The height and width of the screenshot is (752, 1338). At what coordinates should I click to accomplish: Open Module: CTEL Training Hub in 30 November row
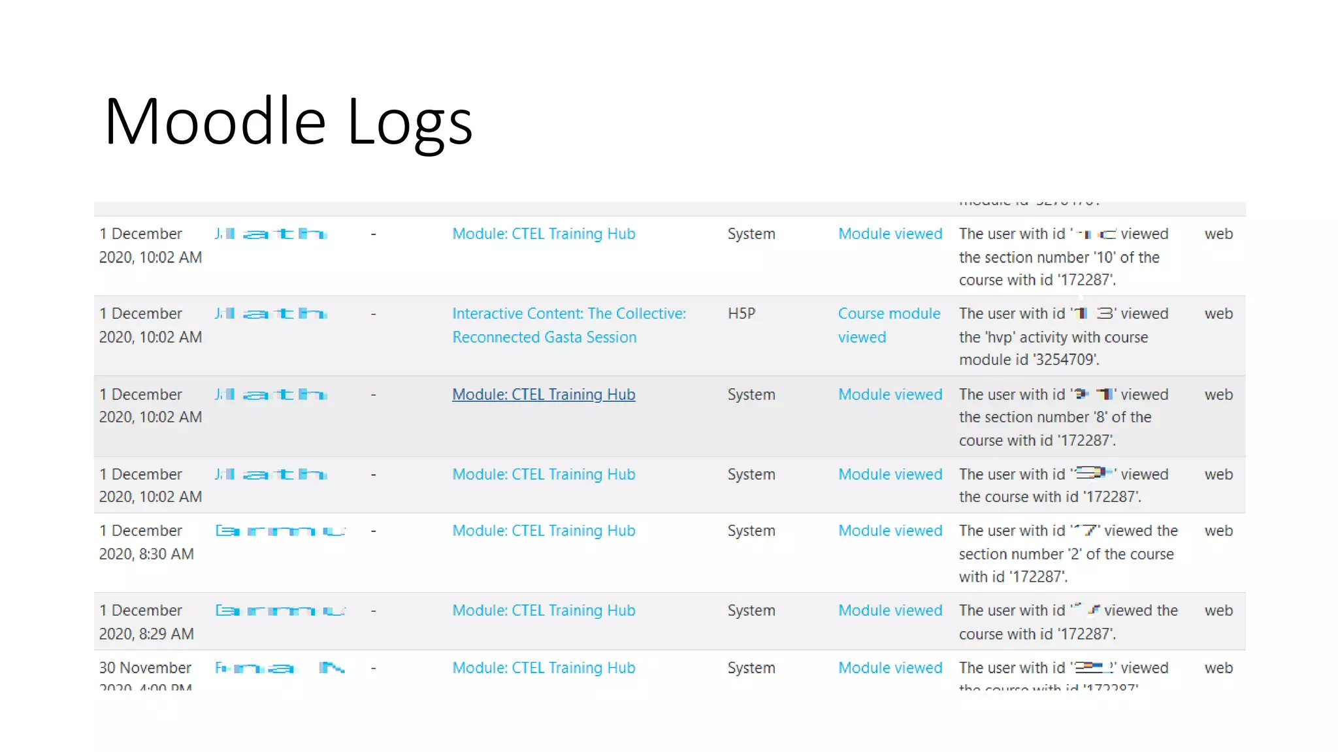tap(544, 668)
